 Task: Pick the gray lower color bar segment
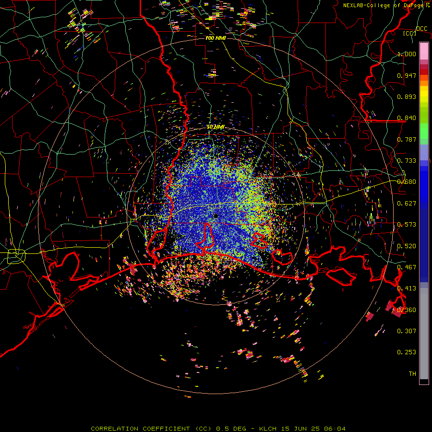pyautogui.click(x=424, y=334)
